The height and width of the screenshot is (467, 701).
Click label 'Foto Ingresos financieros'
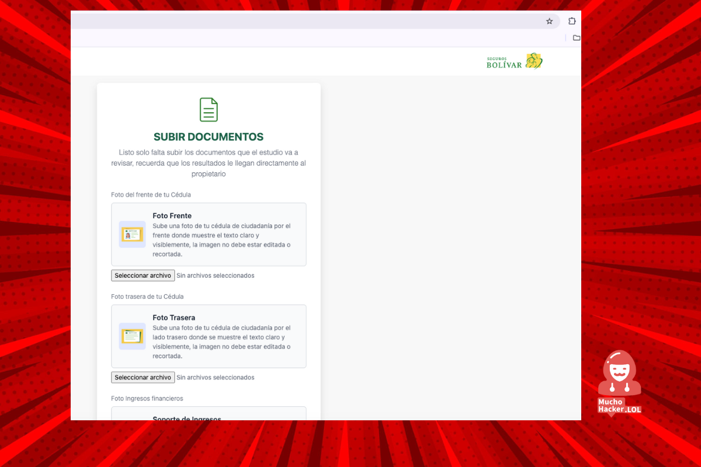(x=147, y=399)
